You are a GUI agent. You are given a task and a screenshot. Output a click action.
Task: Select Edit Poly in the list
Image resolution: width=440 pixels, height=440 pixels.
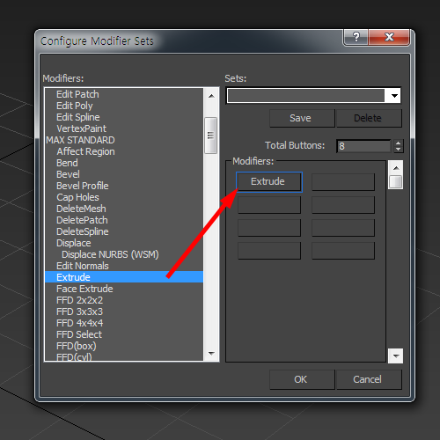(75, 106)
